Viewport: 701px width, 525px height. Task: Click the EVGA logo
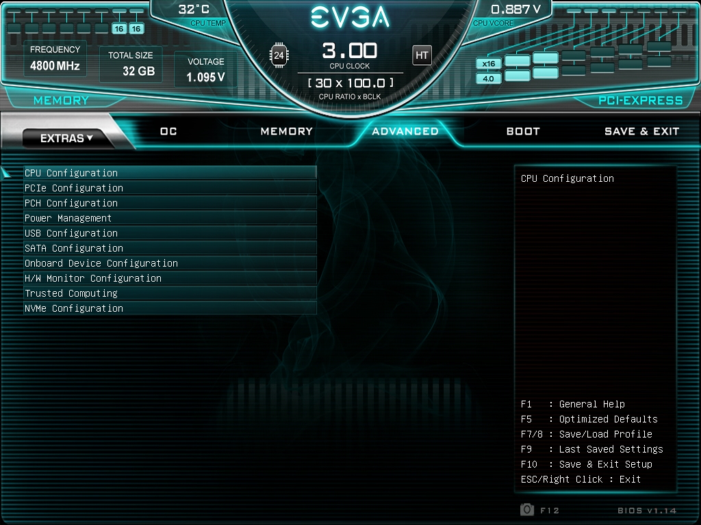350,17
